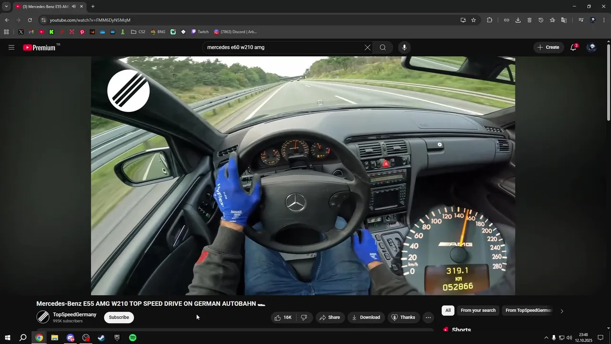Open Steam from the taskbar
This screenshot has height=344, width=611.
click(101, 338)
